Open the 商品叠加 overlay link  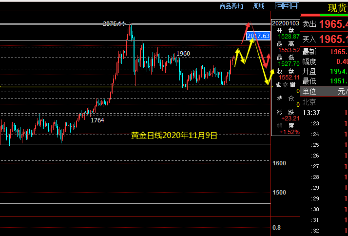[x=231, y=6]
